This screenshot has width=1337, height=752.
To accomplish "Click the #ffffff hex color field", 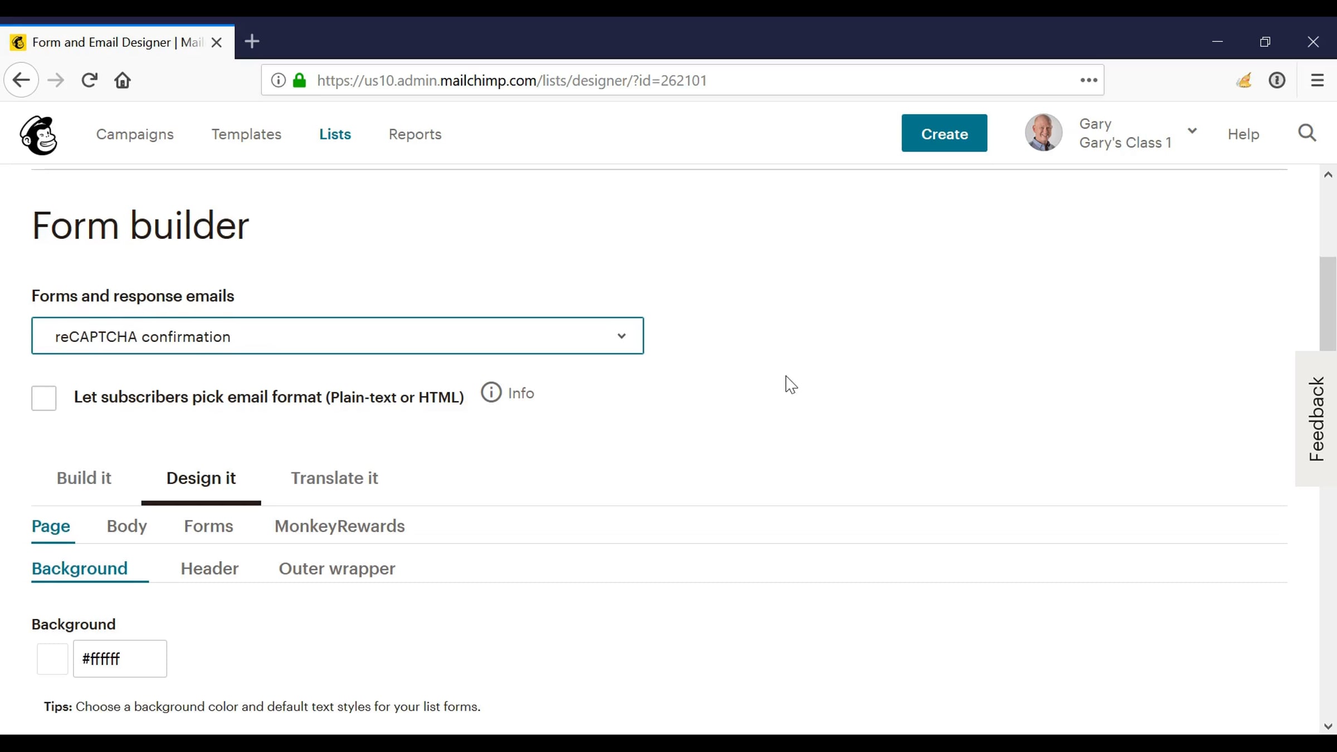I will [120, 658].
